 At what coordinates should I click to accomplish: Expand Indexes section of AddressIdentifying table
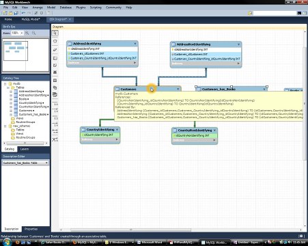click(x=135, y=63)
